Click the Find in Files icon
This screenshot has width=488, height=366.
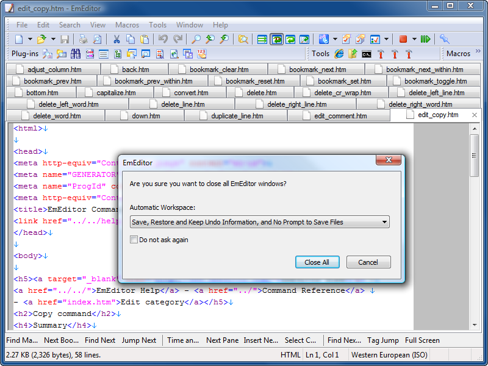tap(243, 39)
